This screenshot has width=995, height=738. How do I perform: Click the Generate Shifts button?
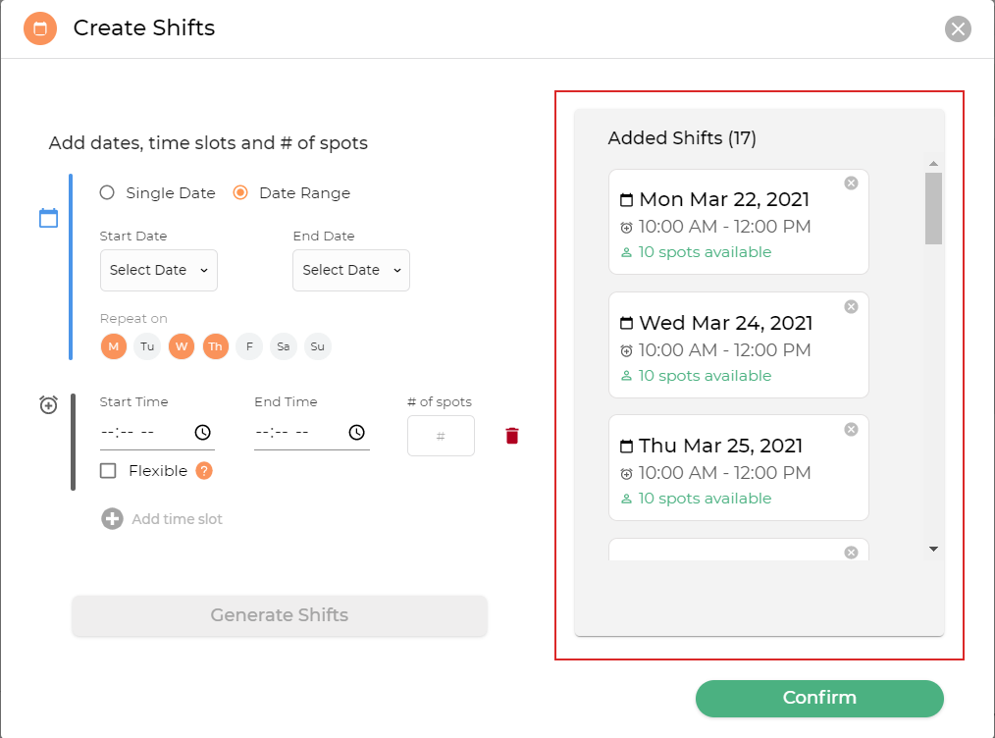coord(280,616)
